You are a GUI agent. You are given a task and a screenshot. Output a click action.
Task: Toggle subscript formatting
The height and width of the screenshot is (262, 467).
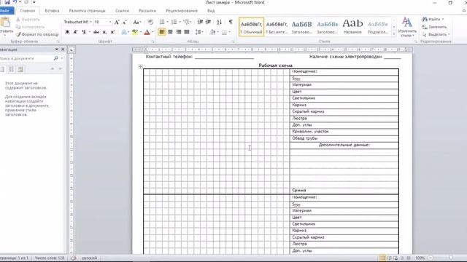(x=104, y=32)
